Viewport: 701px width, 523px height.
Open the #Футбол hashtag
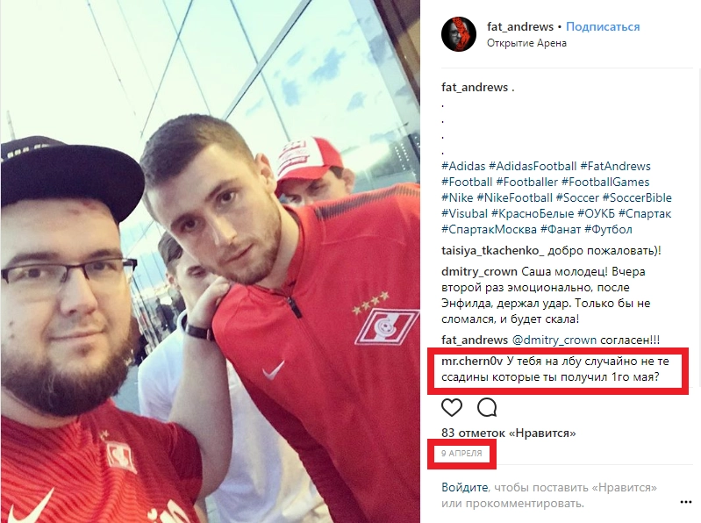pyautogui.click(x=608, y=230)
